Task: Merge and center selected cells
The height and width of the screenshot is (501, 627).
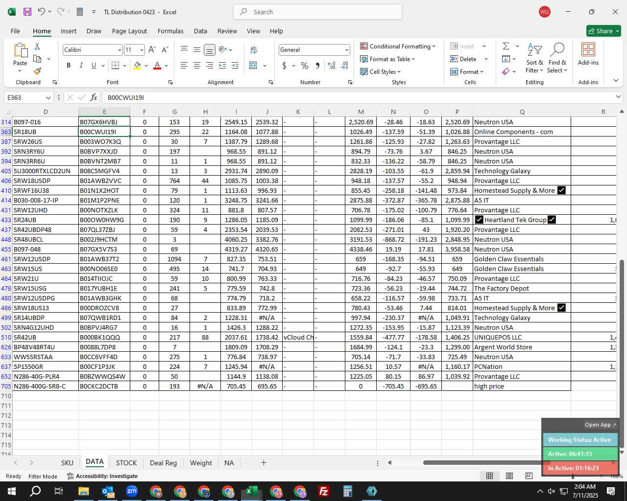Action: click(253, 65)
